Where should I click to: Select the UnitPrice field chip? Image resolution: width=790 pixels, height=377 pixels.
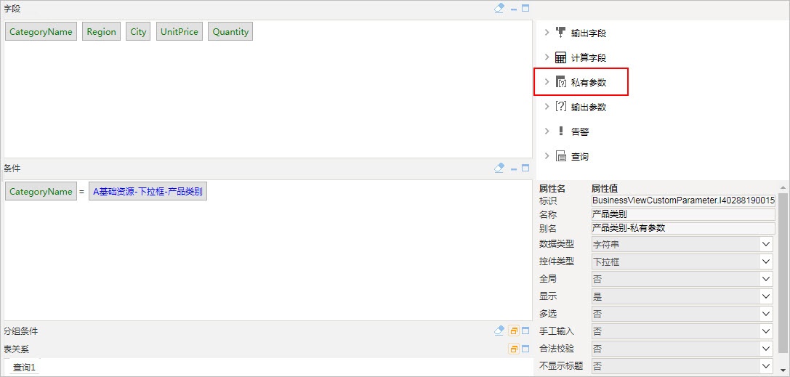click(x=180, y=32)
